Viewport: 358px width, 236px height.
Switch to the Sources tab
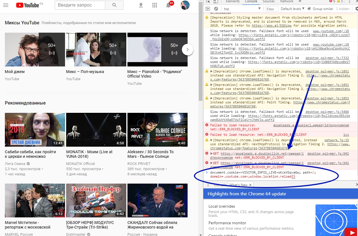pyautogui.click(x=268, y=1)
